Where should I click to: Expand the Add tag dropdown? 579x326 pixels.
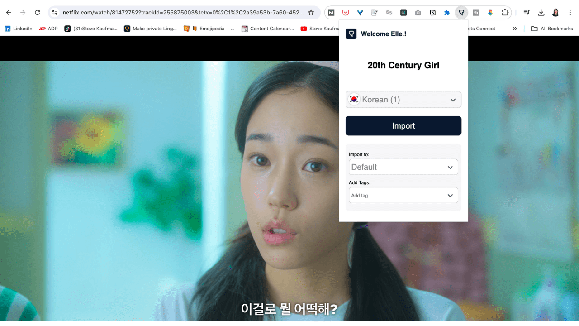[403, 196]
